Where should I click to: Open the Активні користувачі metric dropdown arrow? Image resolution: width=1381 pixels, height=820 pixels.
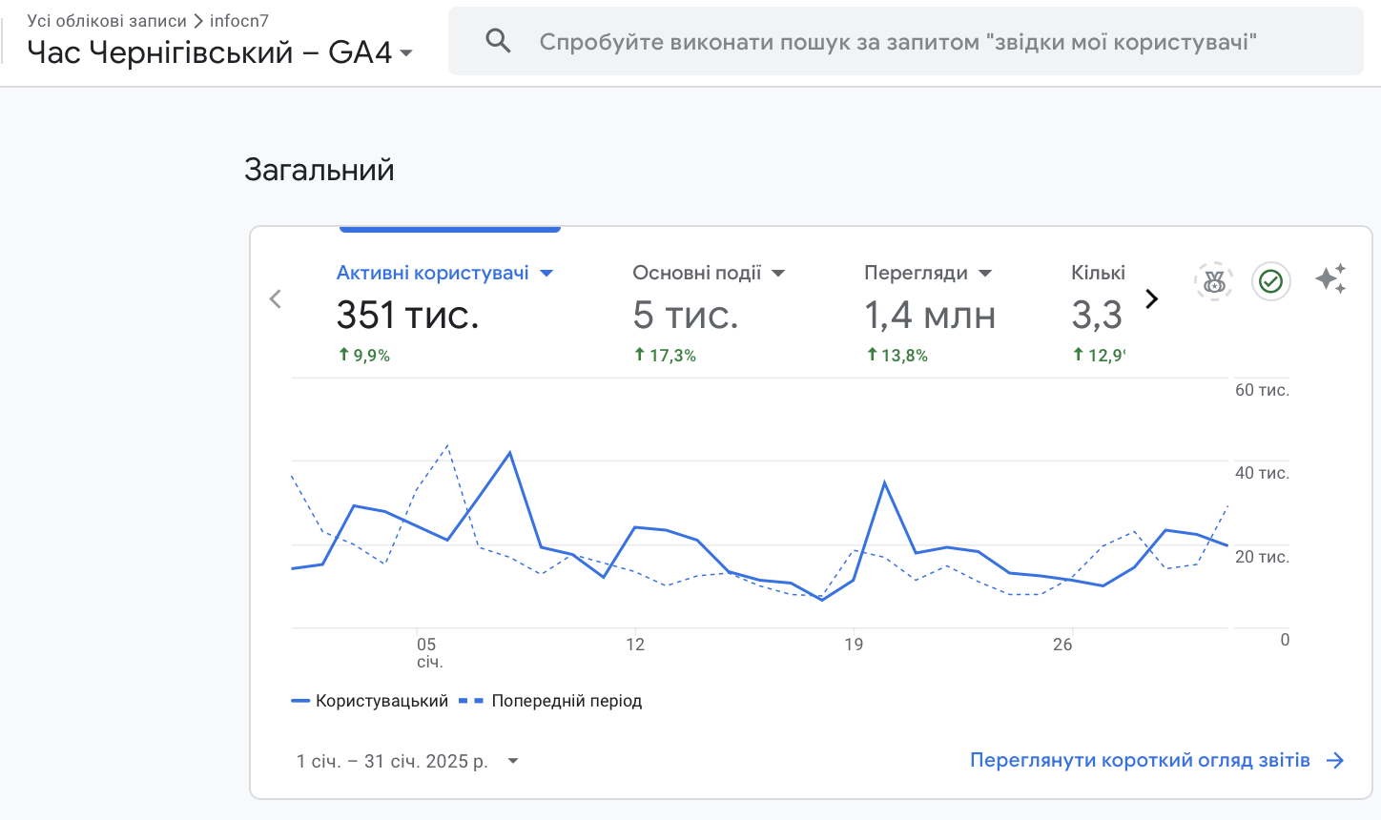[546, 274]
